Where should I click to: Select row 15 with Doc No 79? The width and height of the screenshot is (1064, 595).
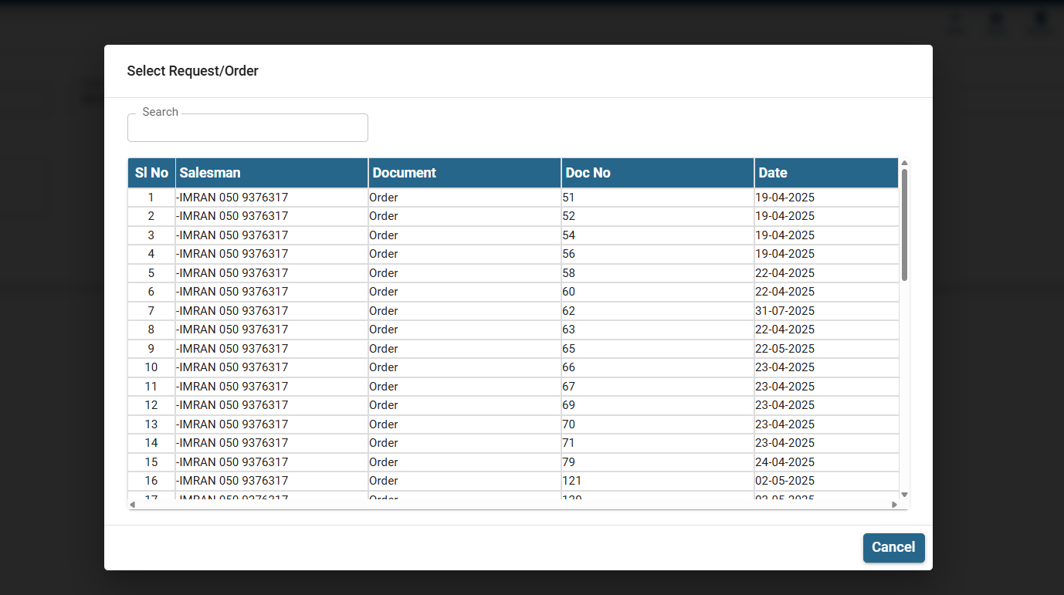[x=568, y=462]
